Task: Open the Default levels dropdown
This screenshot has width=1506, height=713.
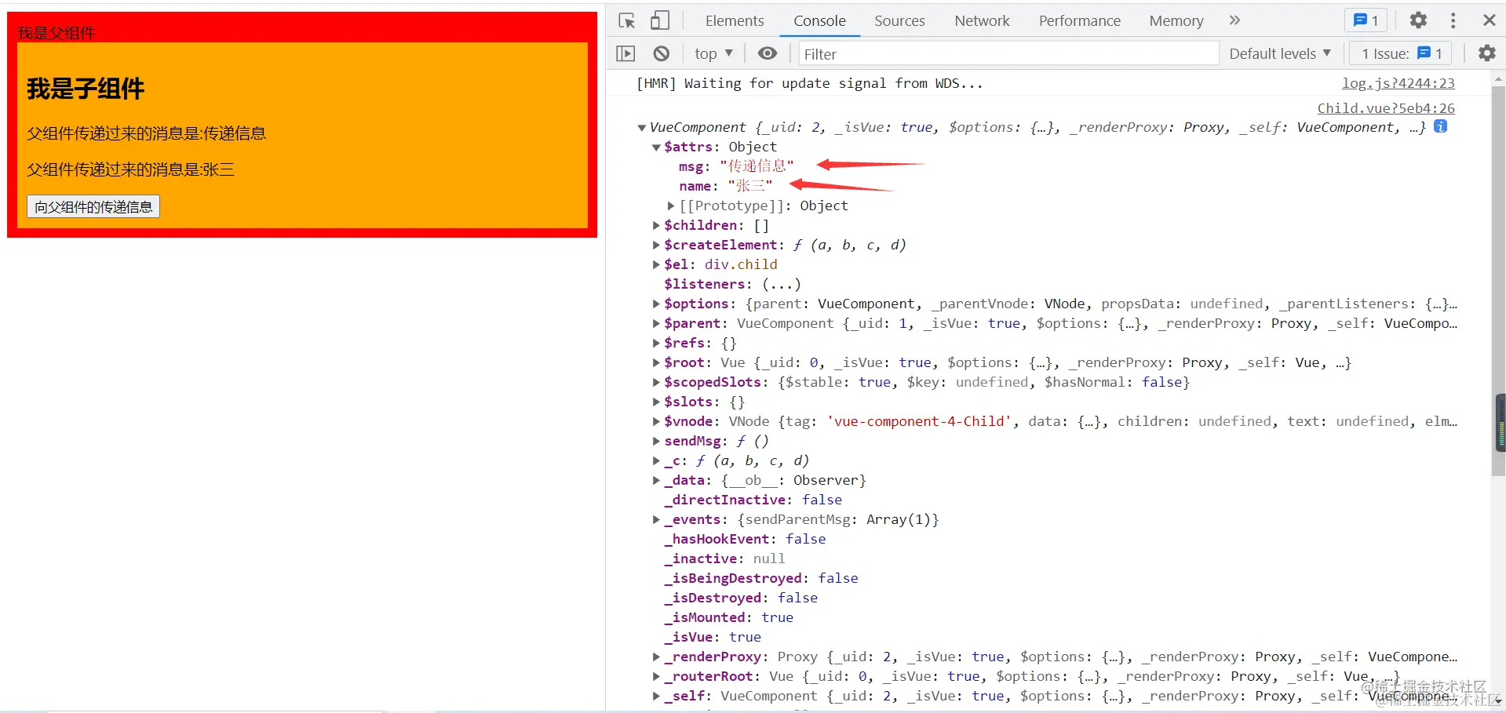Action: pyautogui.click(x=1279, y=53)
